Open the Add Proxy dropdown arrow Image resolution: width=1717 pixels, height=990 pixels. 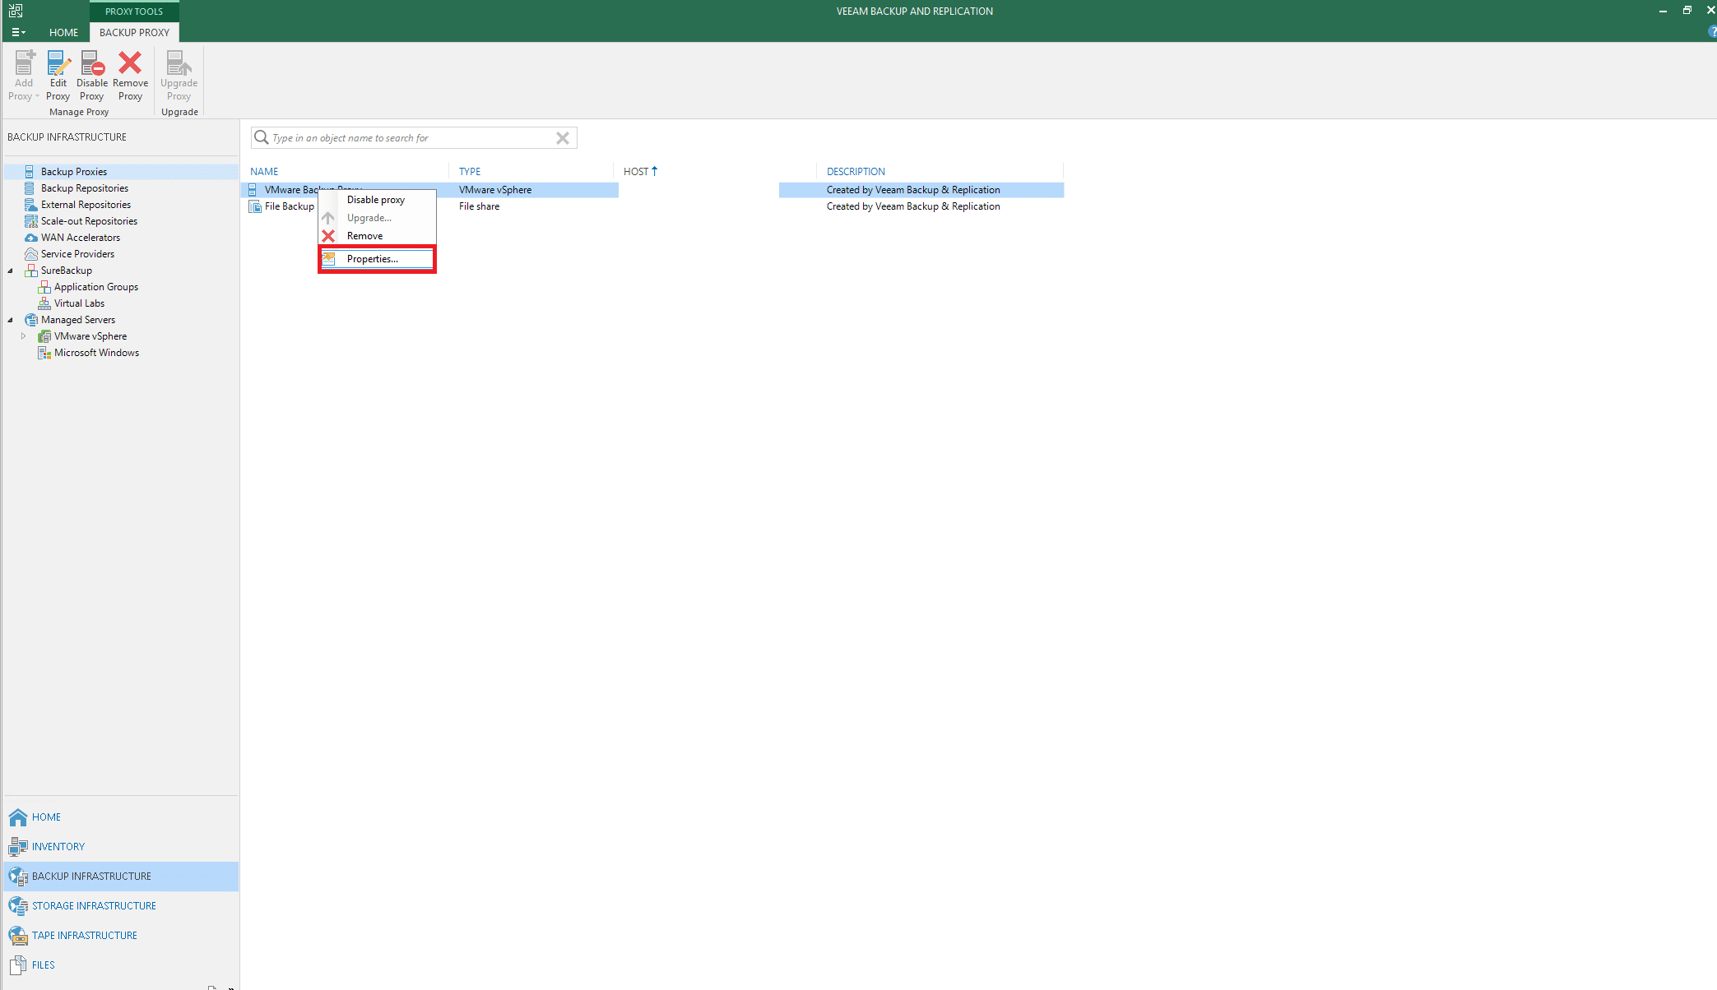[37, 96]
